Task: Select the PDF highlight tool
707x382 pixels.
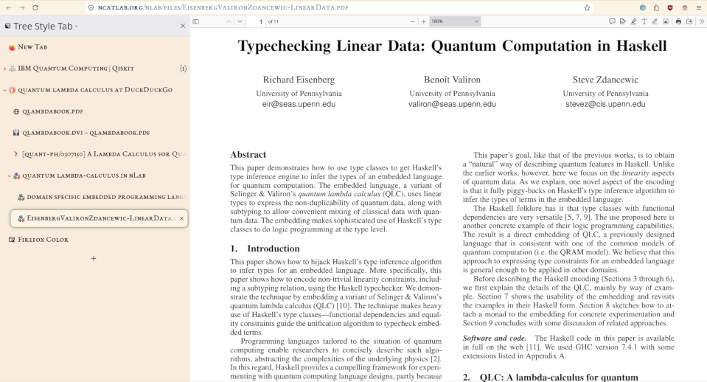Action: pyautogui.click(x=633, y=21)
